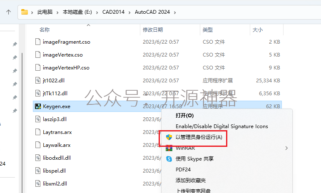The height and width of the screenshot is (193, 321).
Task: Click 6,356 KB size of jtTk112.dll
Action: click(x=269, y=94)
